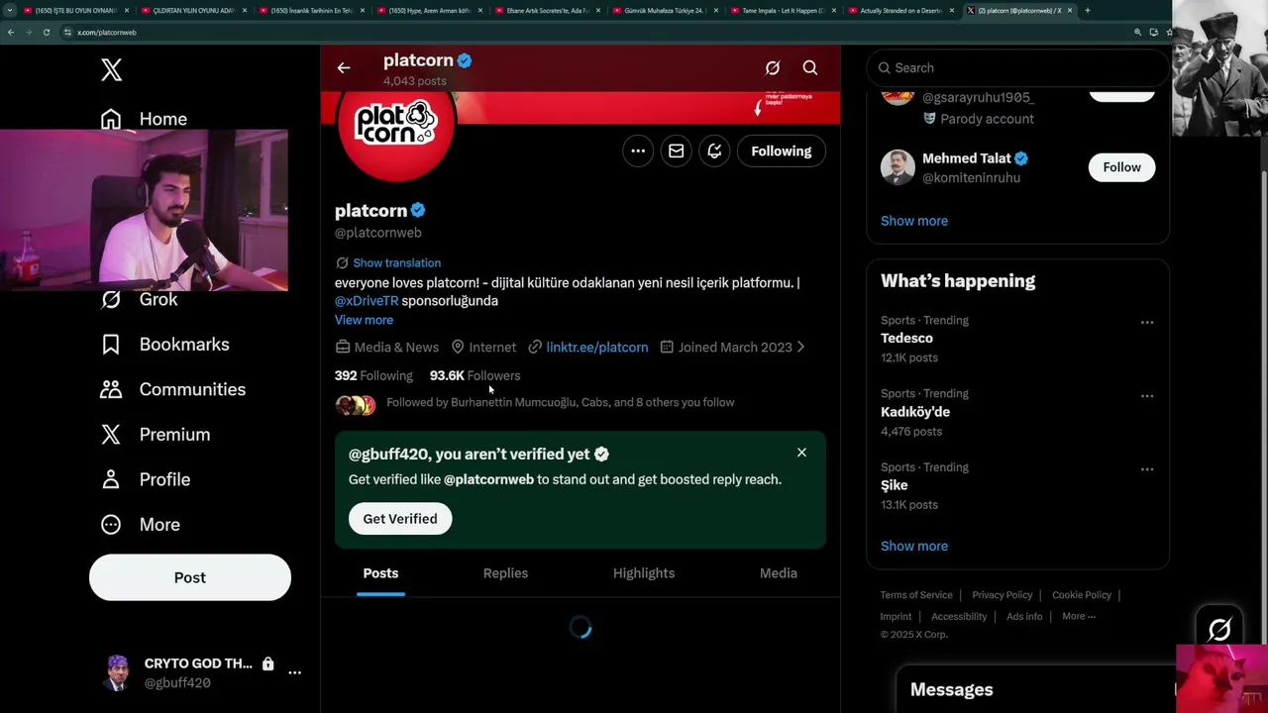Close the platcorn browser tab
This screenshot has width=1268, height=713.
(x=1070, y=11)
